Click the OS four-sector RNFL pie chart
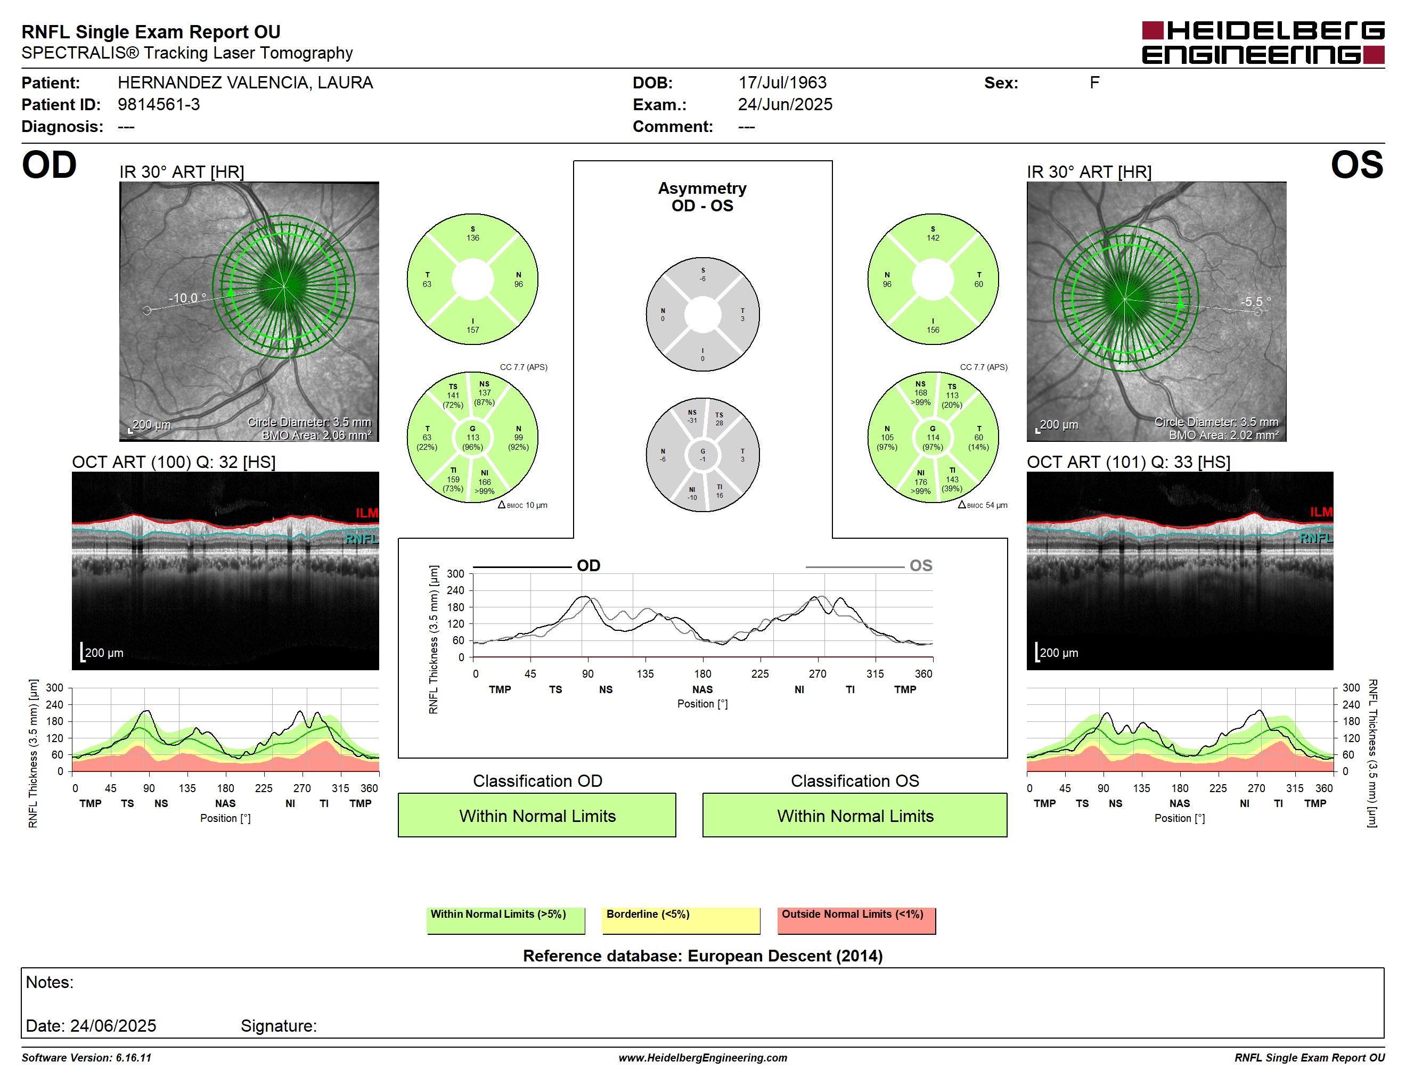This screenshot has height=1086, width=1406. coord(933,280)
